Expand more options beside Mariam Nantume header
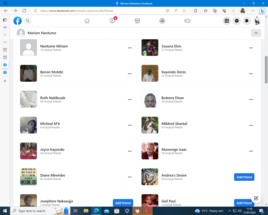This screenshot has width=268, height=215. point(256,33)
